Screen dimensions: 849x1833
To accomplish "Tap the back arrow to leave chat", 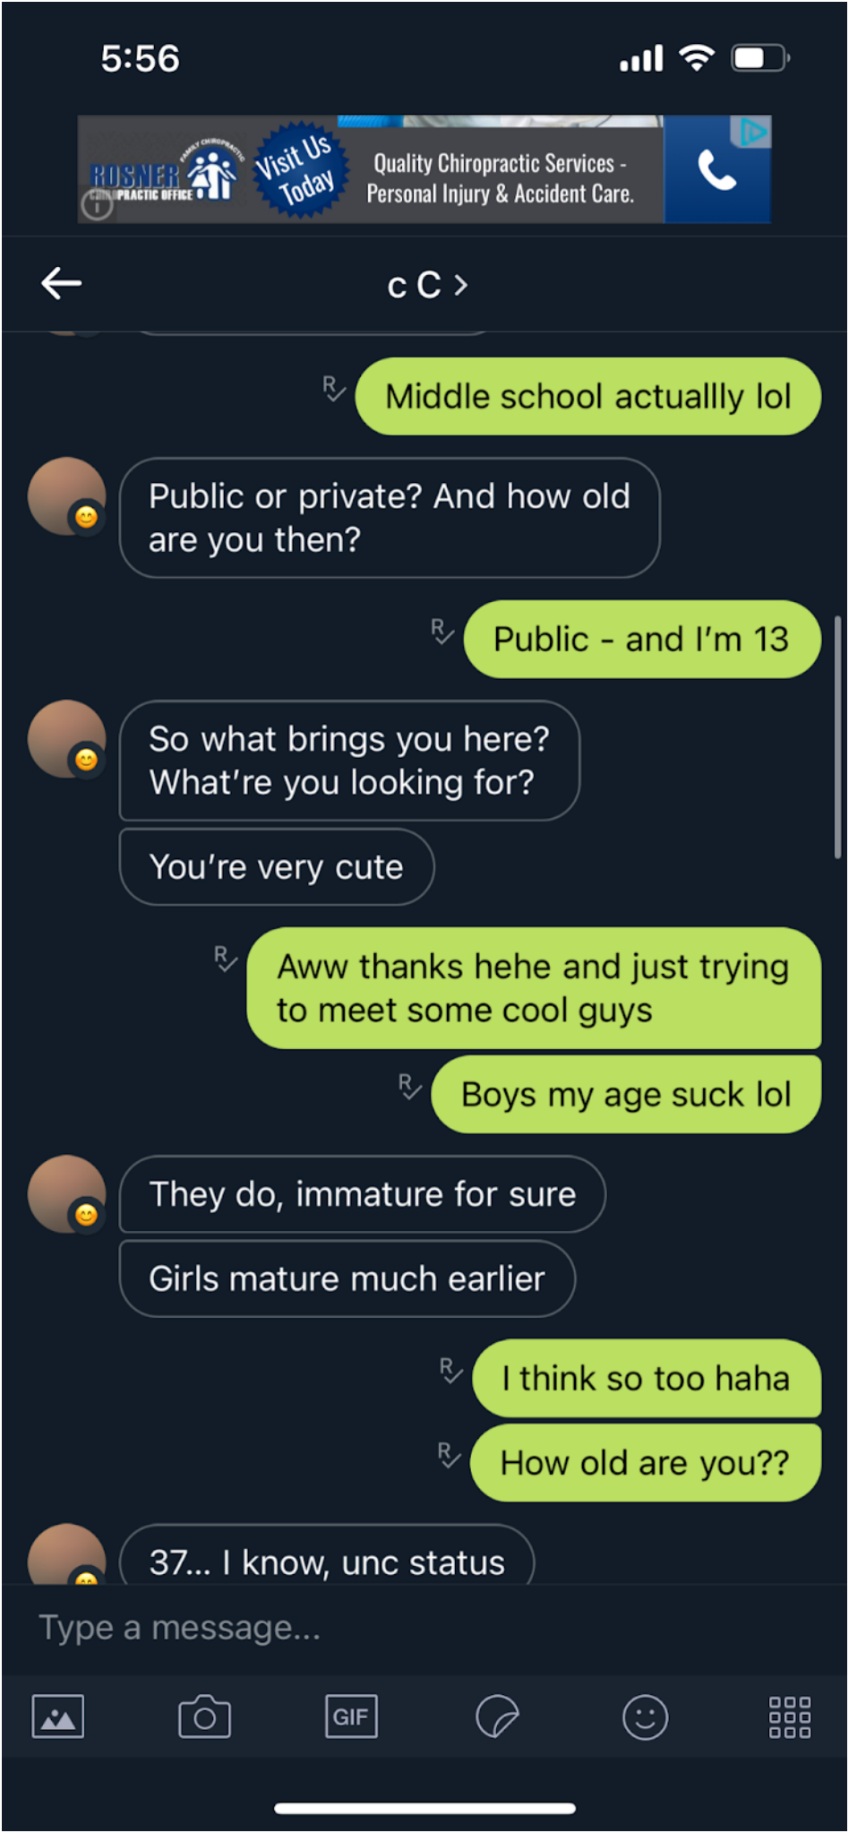I will pos(61,283).
